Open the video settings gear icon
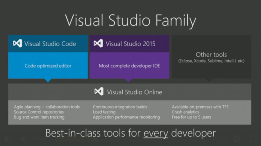This screenshot has height=146, width=261. (237, 139)
